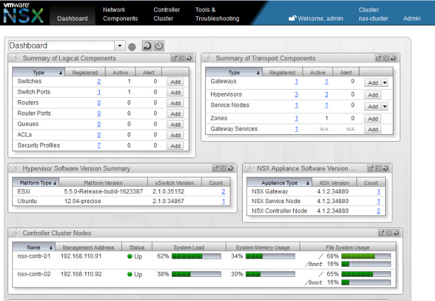435x301 pixels.
Task: Click the Dashboard selector text field
Action: click(x=62, y=46)
